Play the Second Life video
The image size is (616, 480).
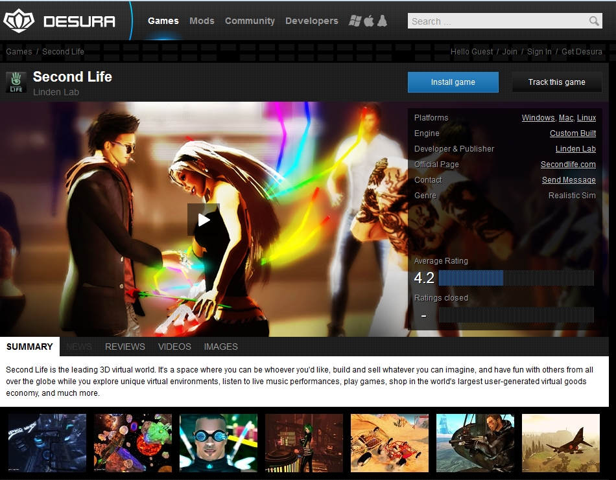(204, 220)
